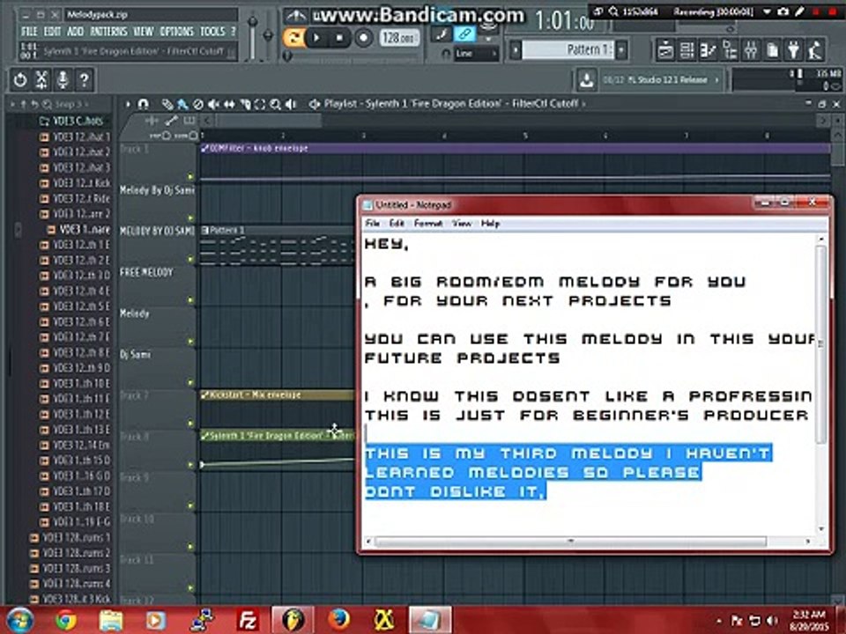Mute Track 9 using its green light
The height and width of the screenshot is (634, 846).
point(190,505)
